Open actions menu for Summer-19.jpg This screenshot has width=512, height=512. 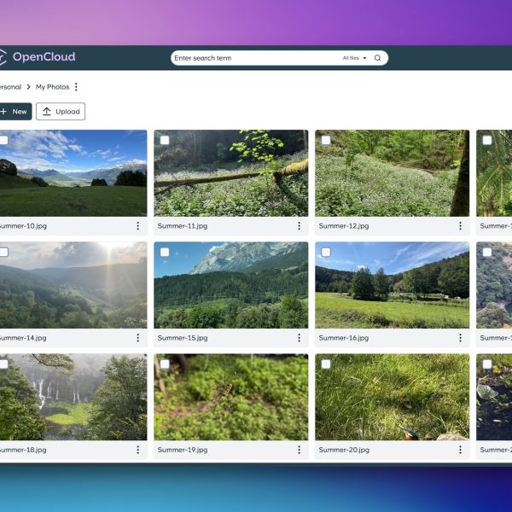[x=300, y=450]
